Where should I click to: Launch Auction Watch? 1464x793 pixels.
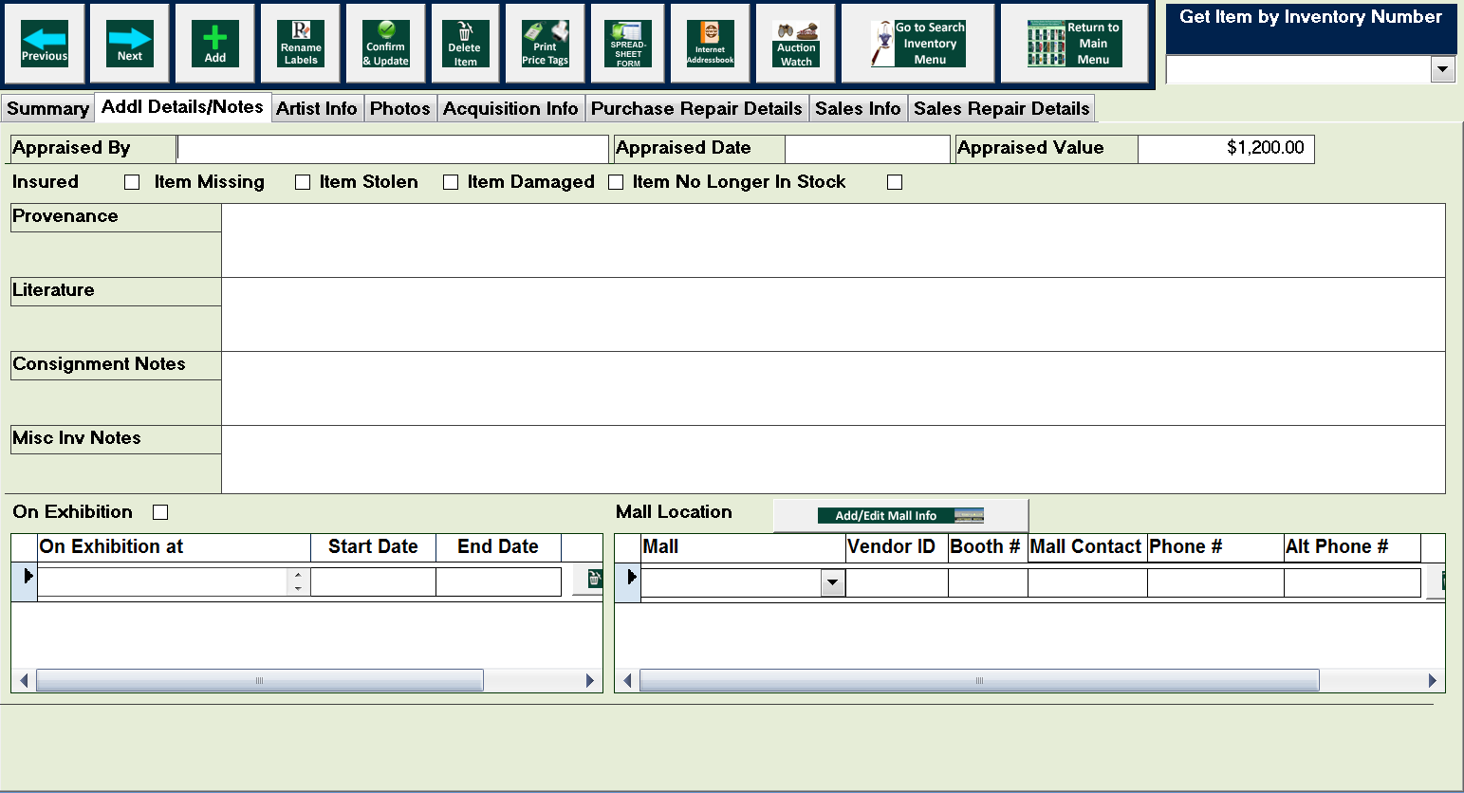pyautogui.click(x=796, y=44)
